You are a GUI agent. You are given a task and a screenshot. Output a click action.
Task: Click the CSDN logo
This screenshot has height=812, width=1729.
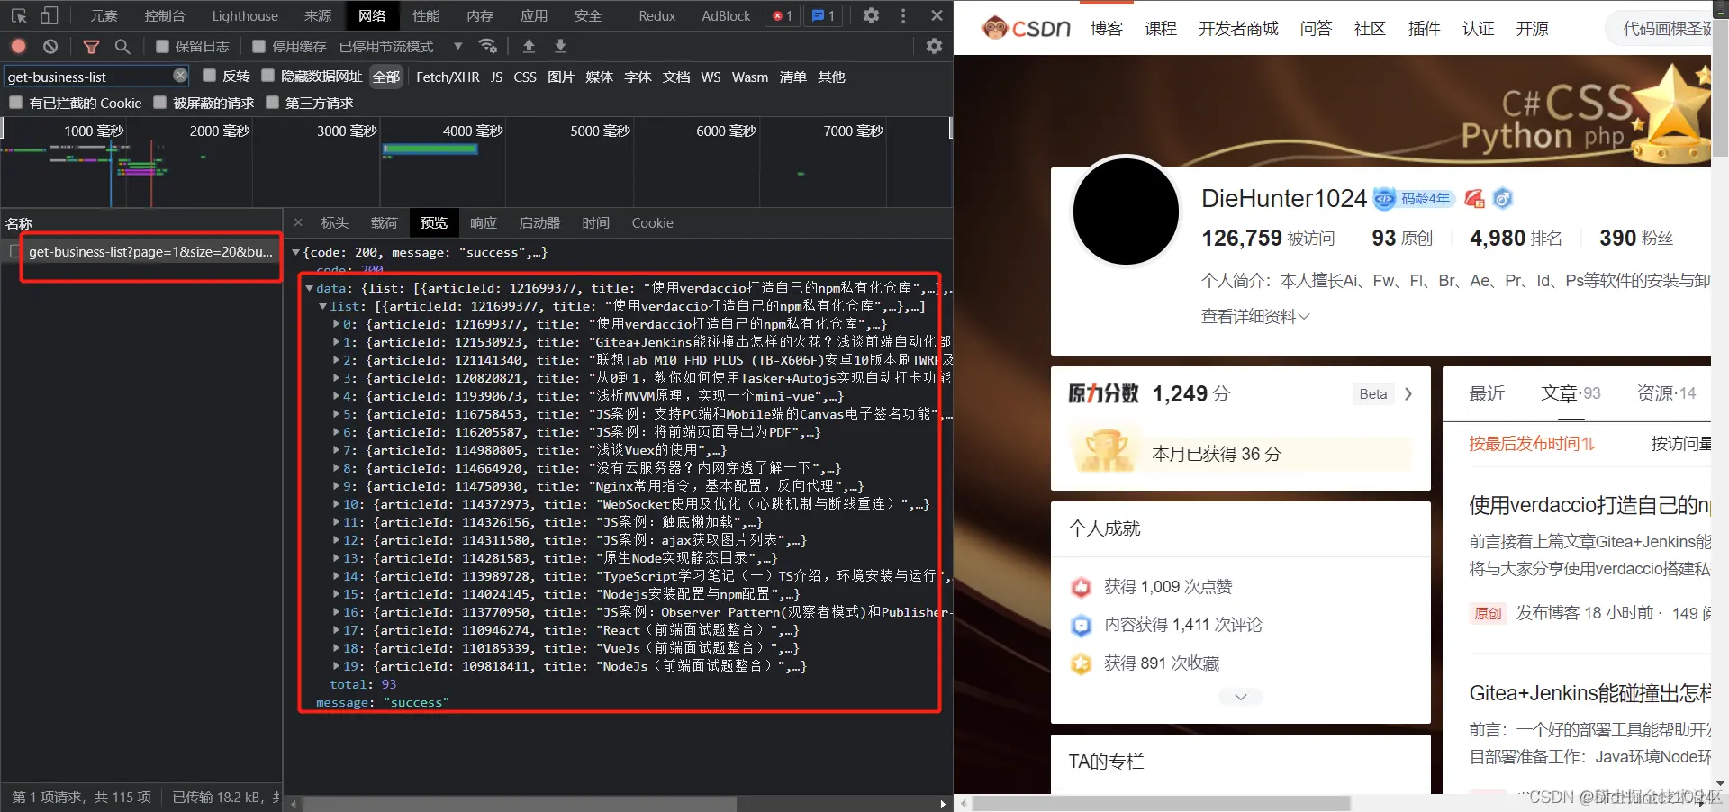point(1026,28)
